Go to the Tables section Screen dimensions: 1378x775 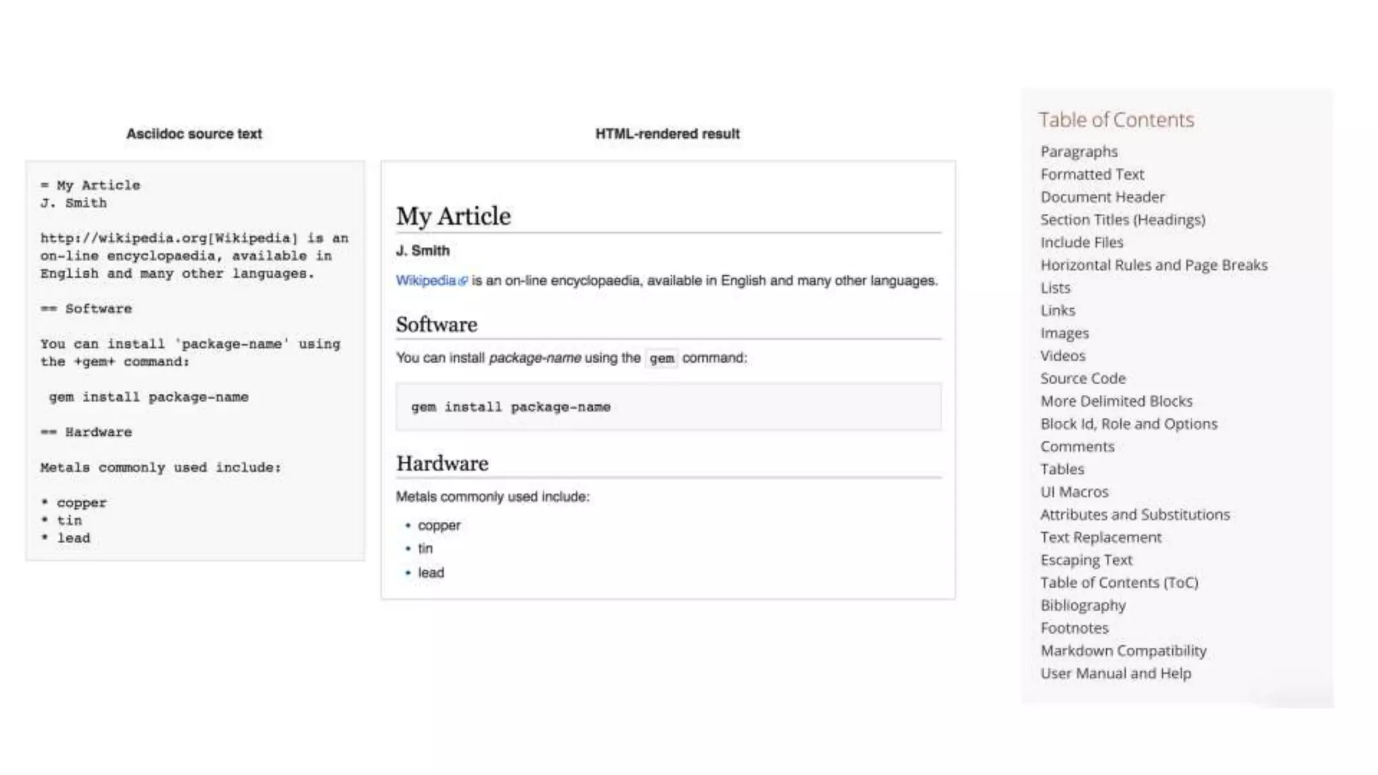(x=1062, y=470)
